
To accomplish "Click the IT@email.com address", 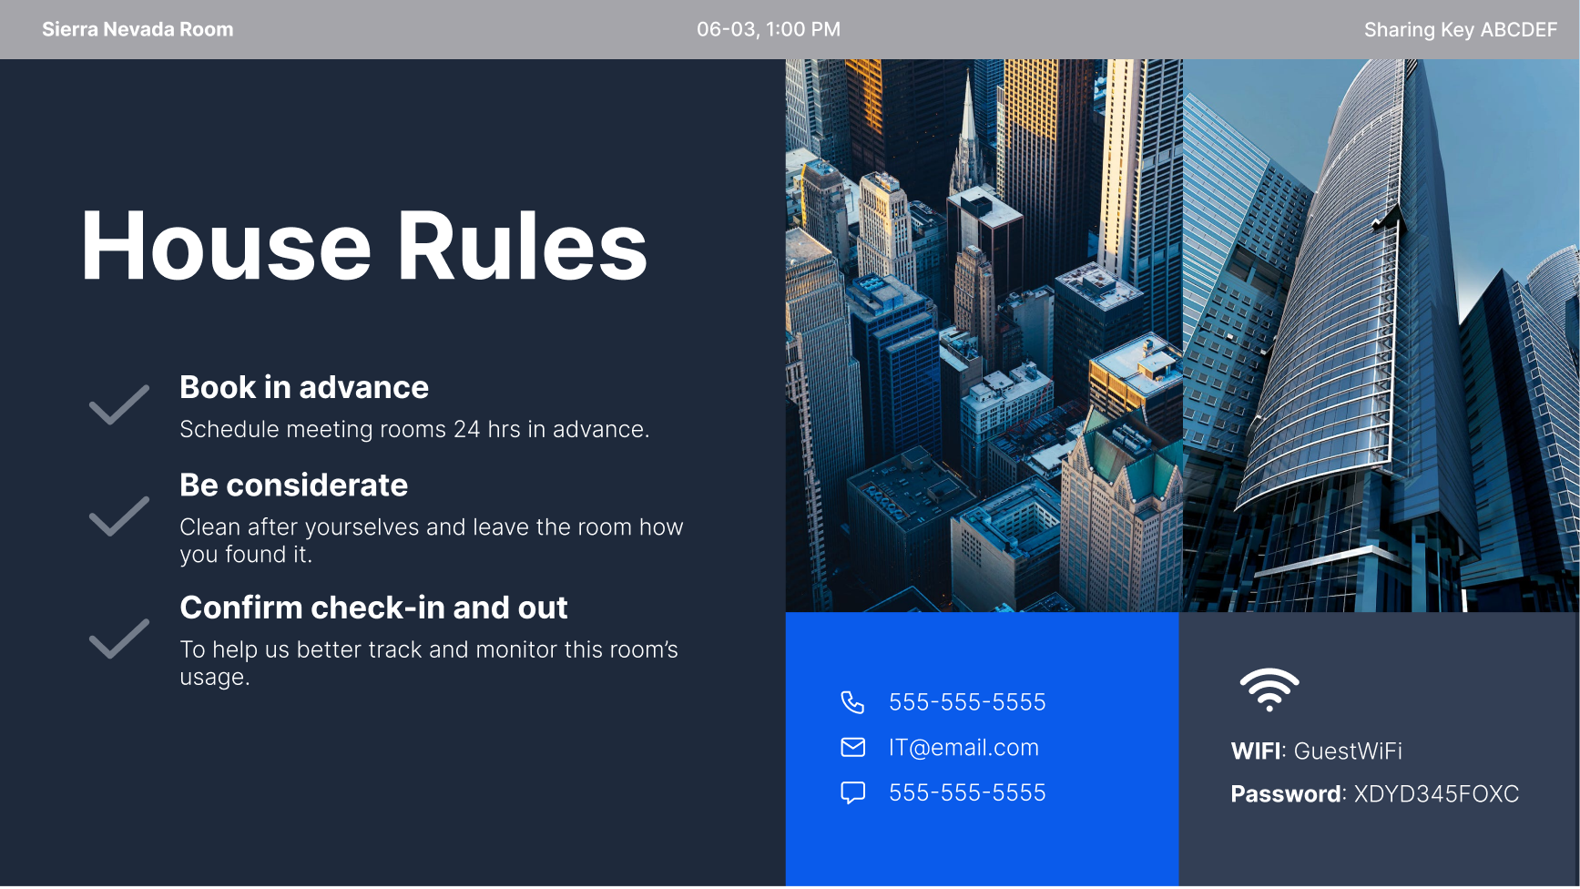I will 963,748.
